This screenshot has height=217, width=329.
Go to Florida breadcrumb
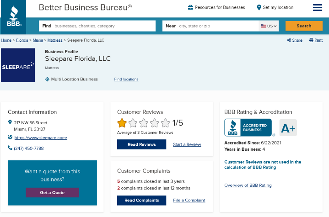22,40
